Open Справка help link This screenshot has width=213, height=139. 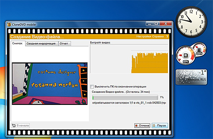click(158, 36)
